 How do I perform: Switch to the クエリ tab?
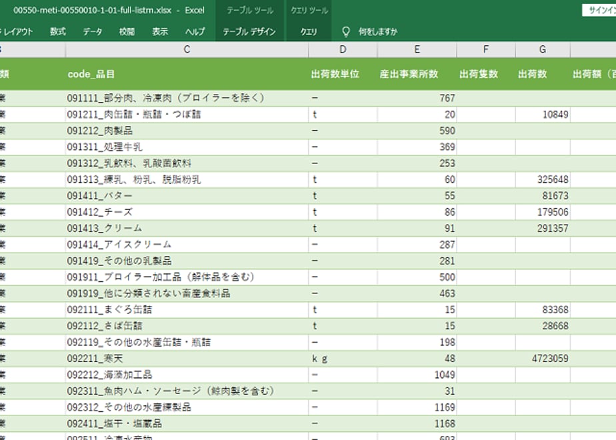coord(309,32)
